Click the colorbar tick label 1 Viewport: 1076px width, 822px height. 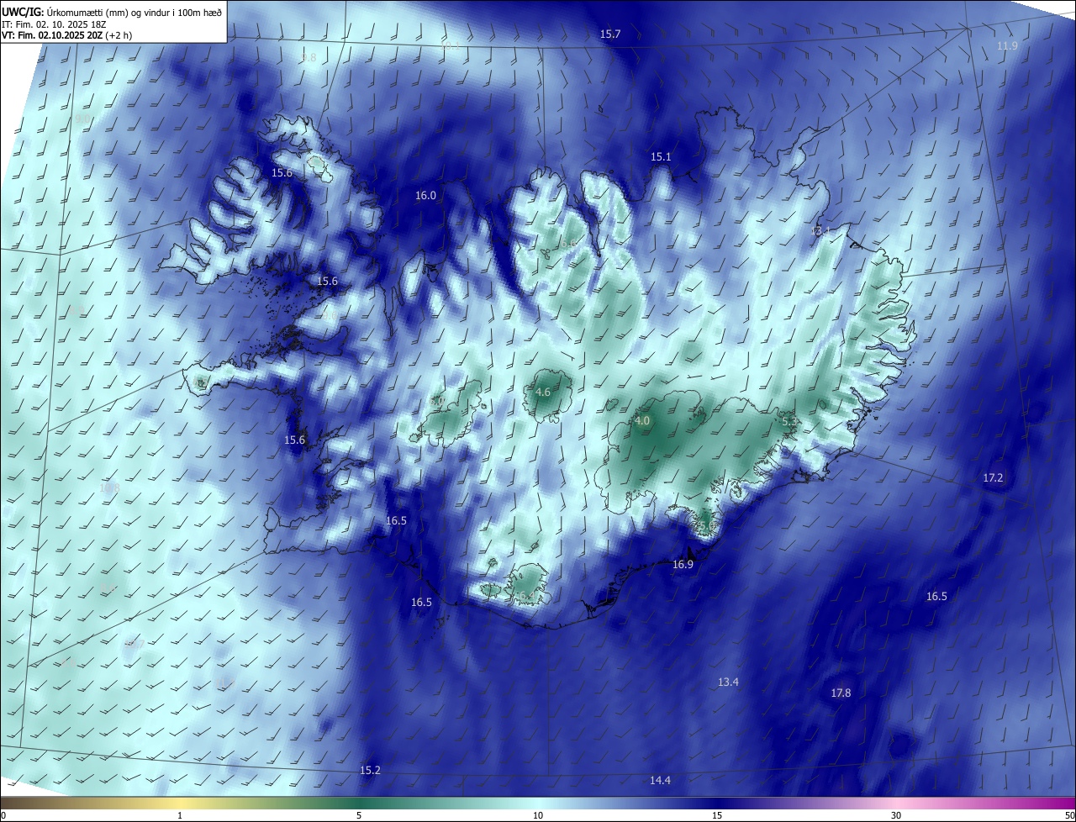(180, 816)
